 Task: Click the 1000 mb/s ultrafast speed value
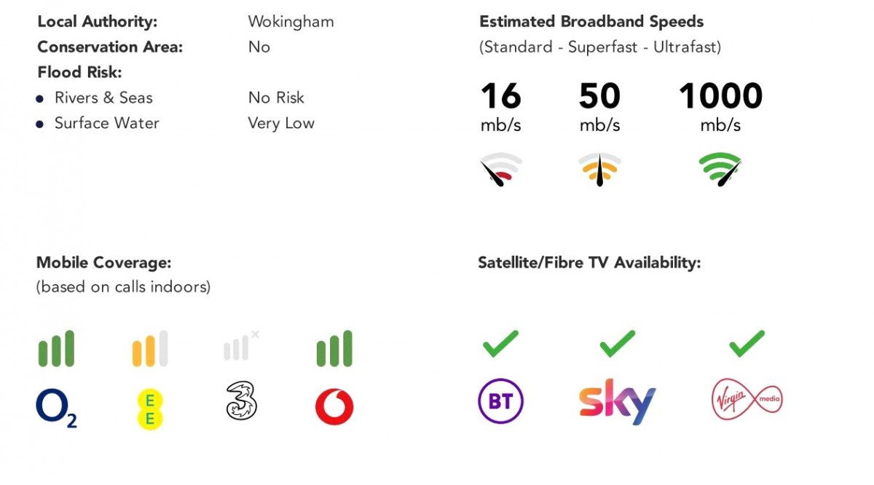(x=720, y=96)
